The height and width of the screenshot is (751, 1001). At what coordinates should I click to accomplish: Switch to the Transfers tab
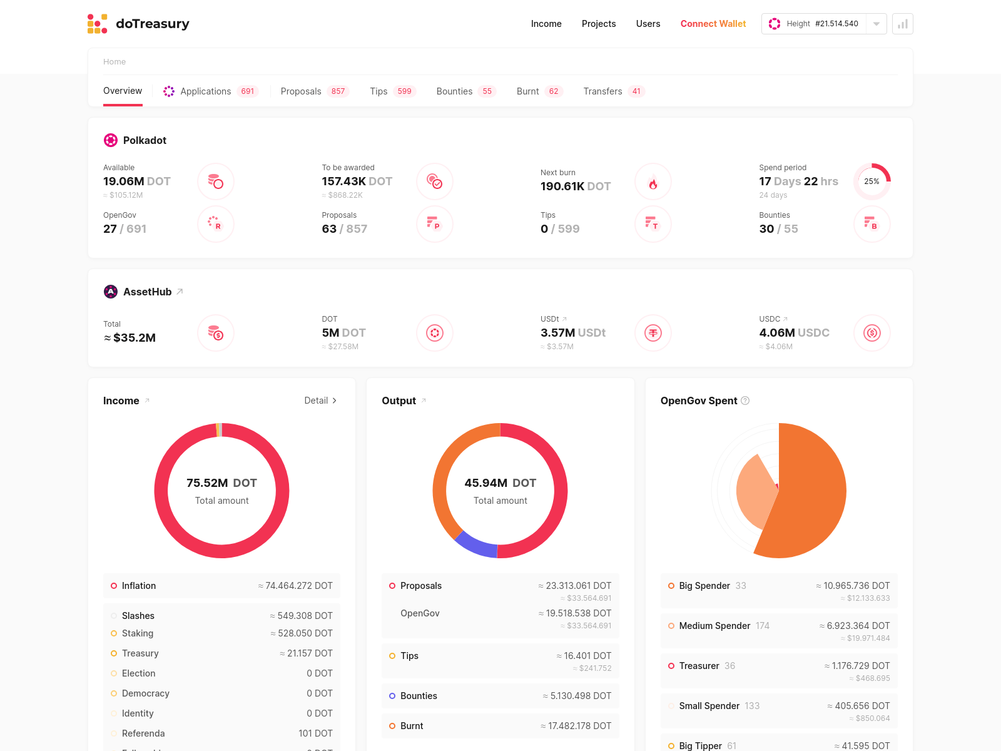point(614,91)
